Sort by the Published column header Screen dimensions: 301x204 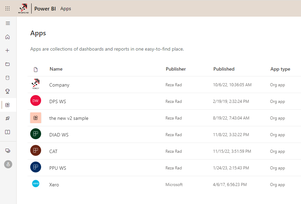(224, 69)
